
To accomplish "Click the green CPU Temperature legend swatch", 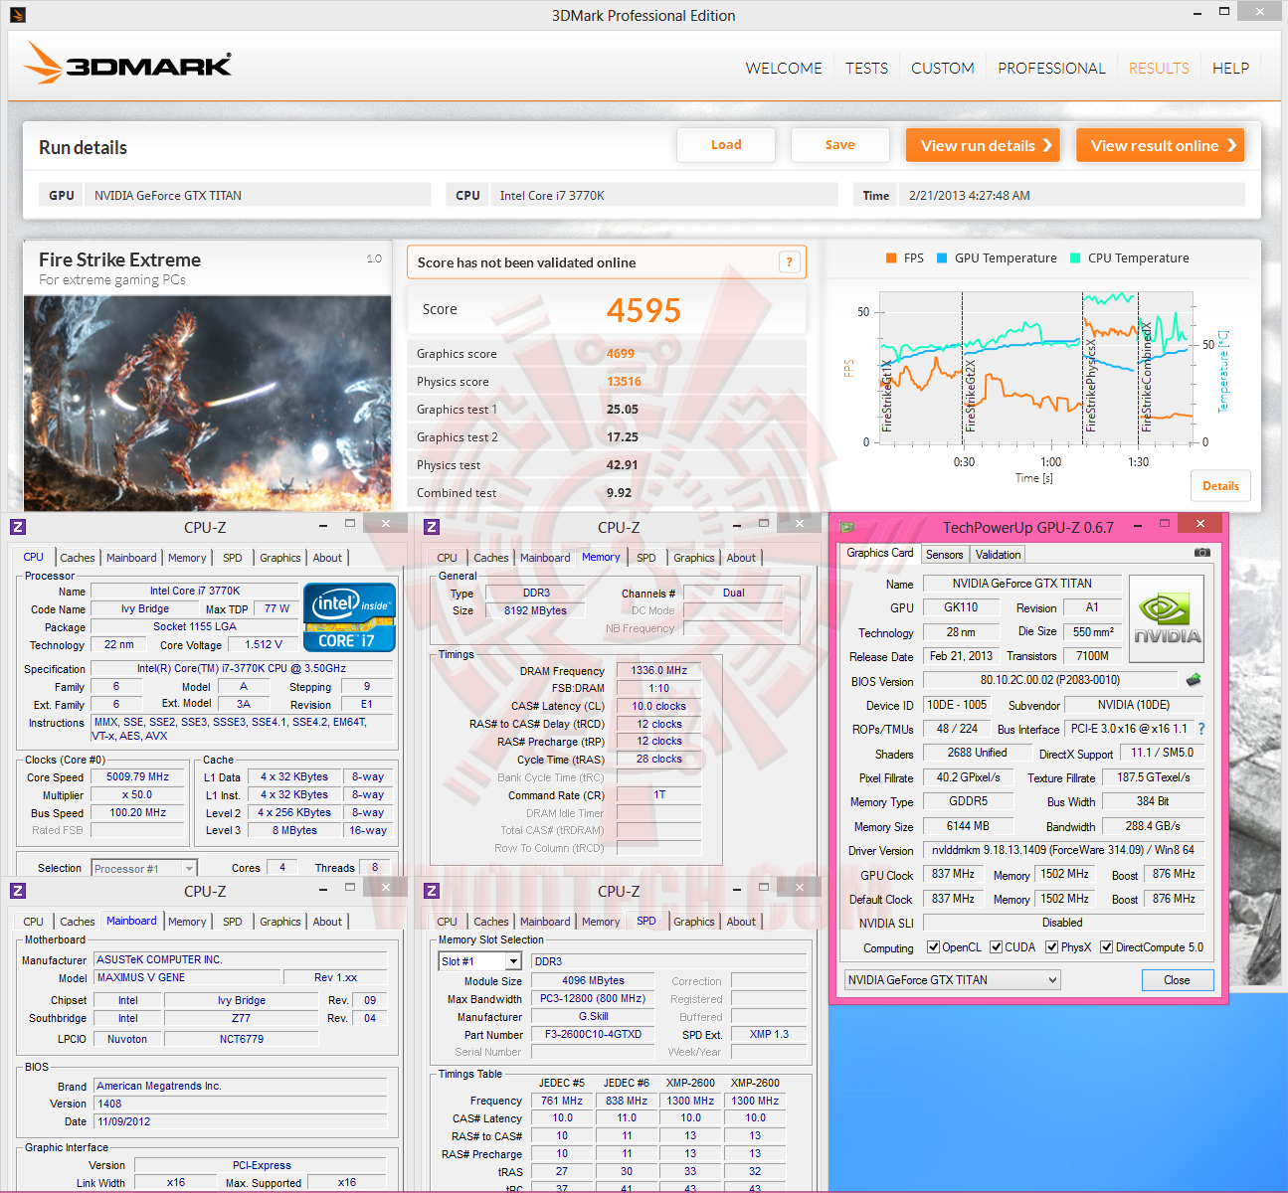I will [x=1075, y=258].
